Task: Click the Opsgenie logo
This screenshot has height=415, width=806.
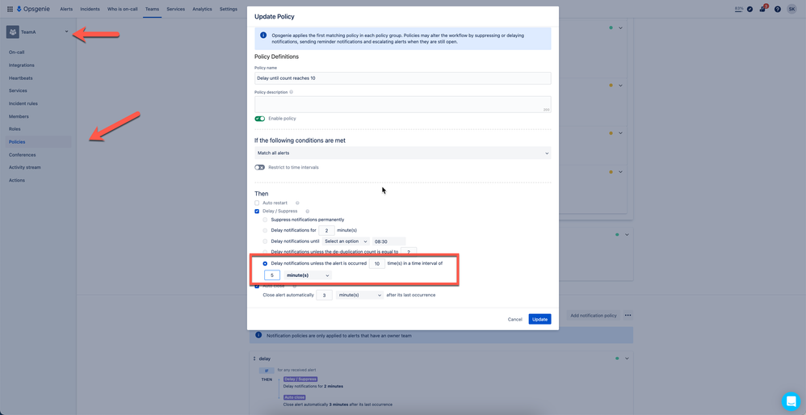Action: [33, 9]
